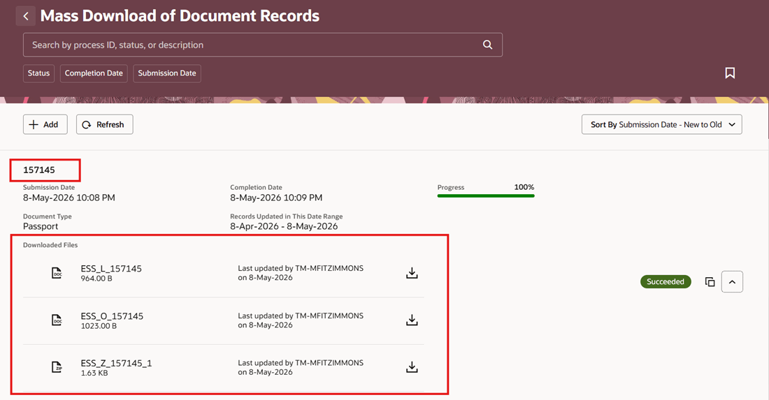Click the search magnifier icon

(x=487, y=45)
